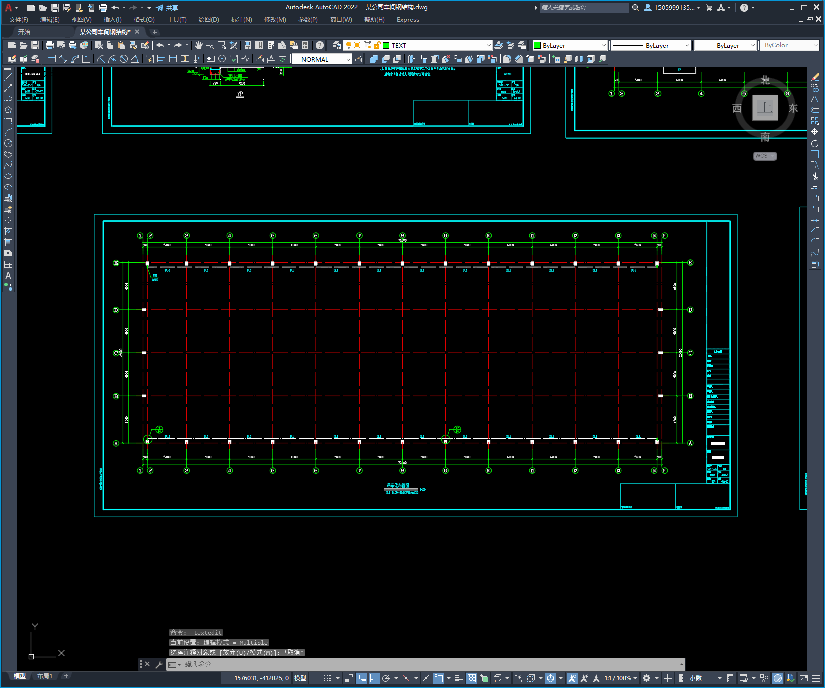The height and width of the screenshot is (688, 825).
Task: Open the Express menu
Action: click(x=408, y=20)
